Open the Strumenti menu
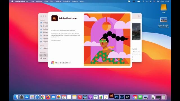Viewport: 180px width, 101px height. click(x=66, y=1)
